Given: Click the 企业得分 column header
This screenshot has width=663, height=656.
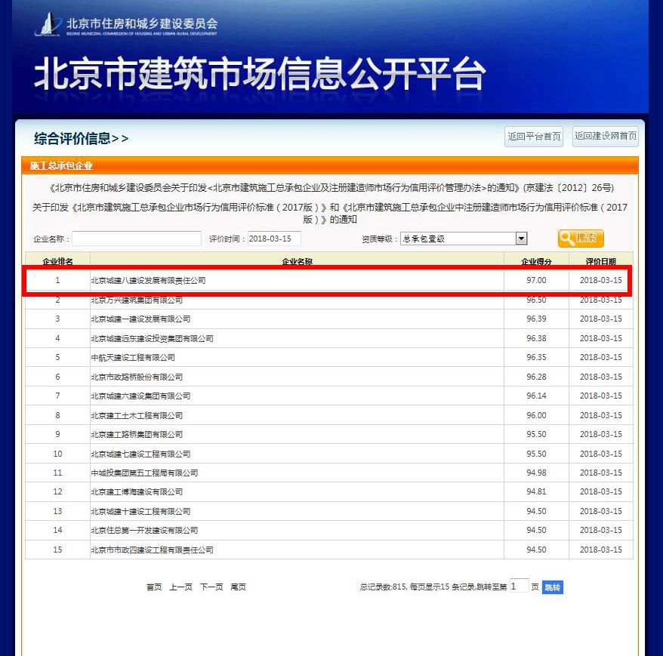Looking at the screenshot, I should click(536, 262).
